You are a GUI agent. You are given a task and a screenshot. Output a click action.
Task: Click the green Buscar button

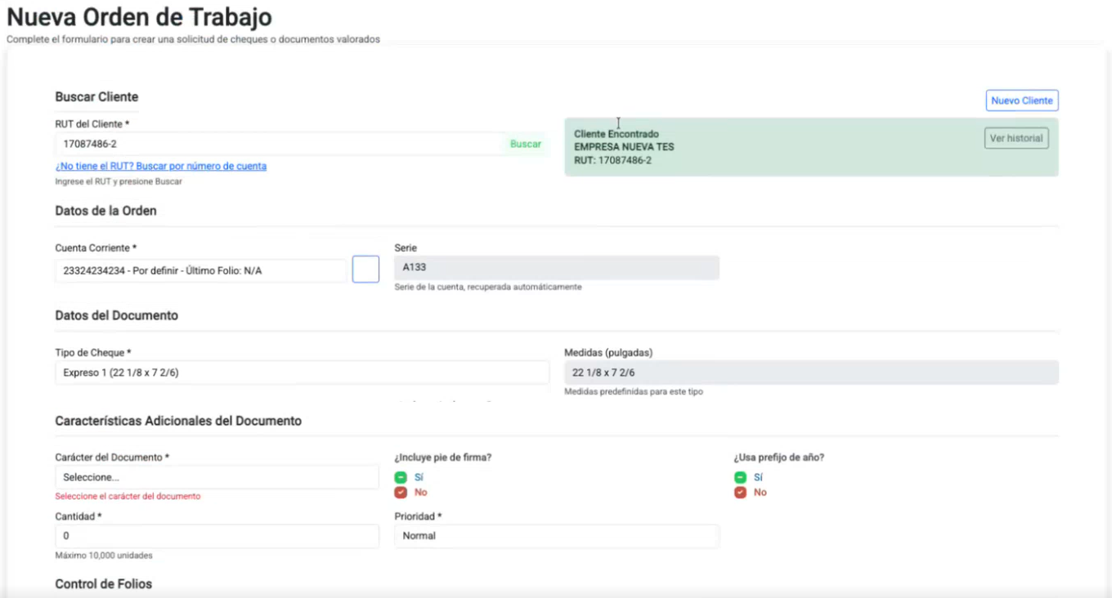(x=526, y=144)
